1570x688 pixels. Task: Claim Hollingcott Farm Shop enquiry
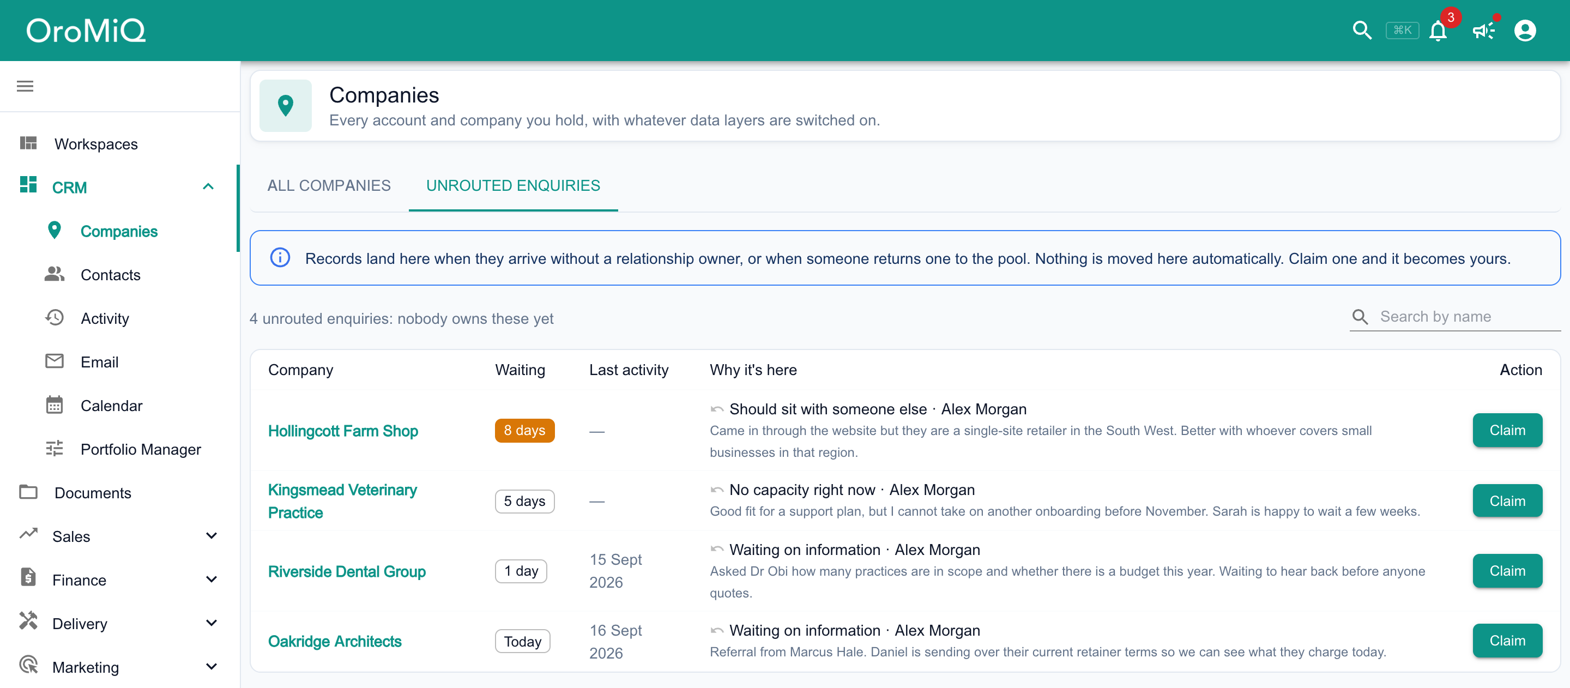point(1507,430)
